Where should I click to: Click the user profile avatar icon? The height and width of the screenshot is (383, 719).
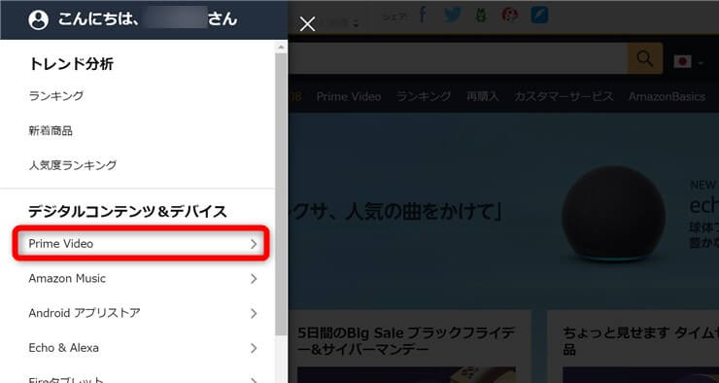click(38, 19)
